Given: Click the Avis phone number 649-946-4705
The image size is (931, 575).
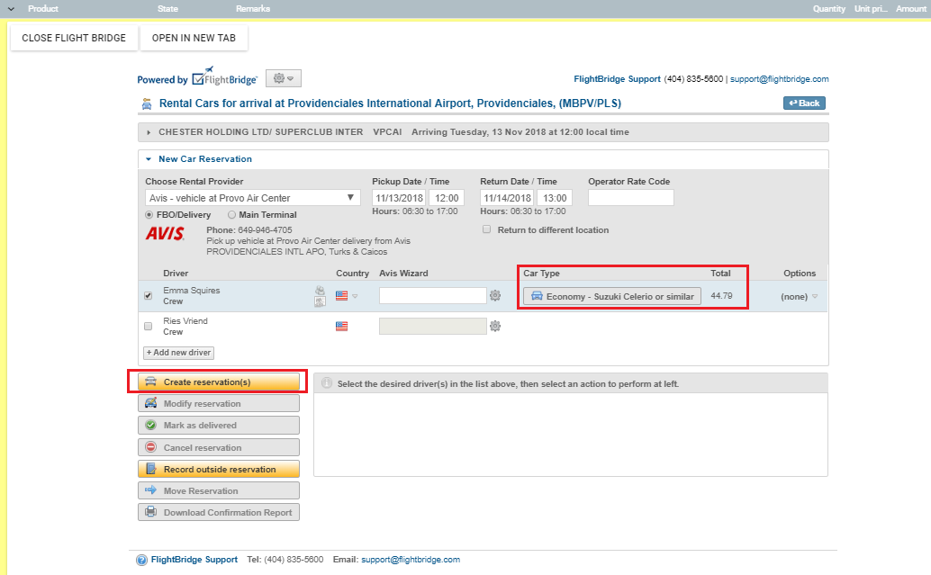Looking at the screenshot, I should 265,230.
